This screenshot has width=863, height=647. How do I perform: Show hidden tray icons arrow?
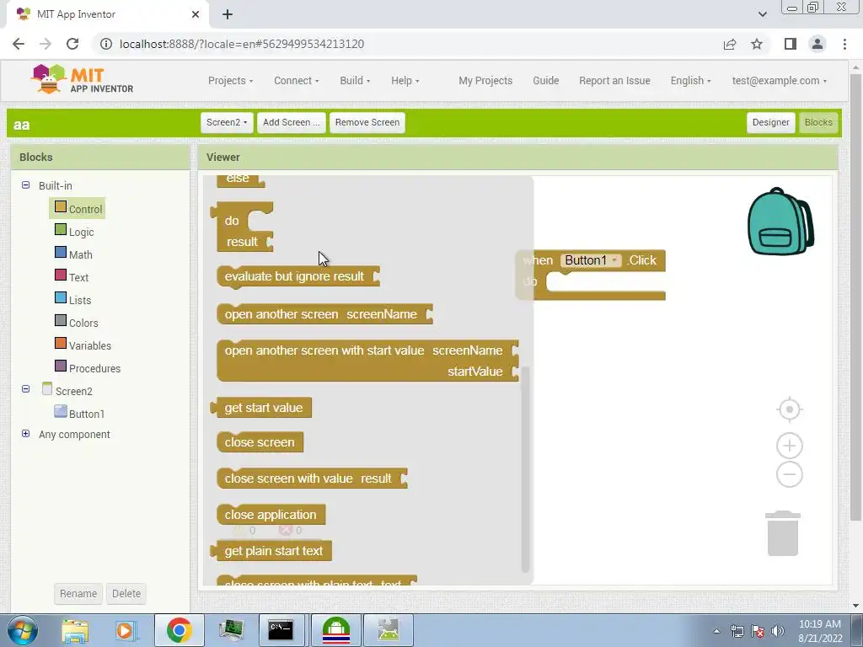(x=716, y=631)
